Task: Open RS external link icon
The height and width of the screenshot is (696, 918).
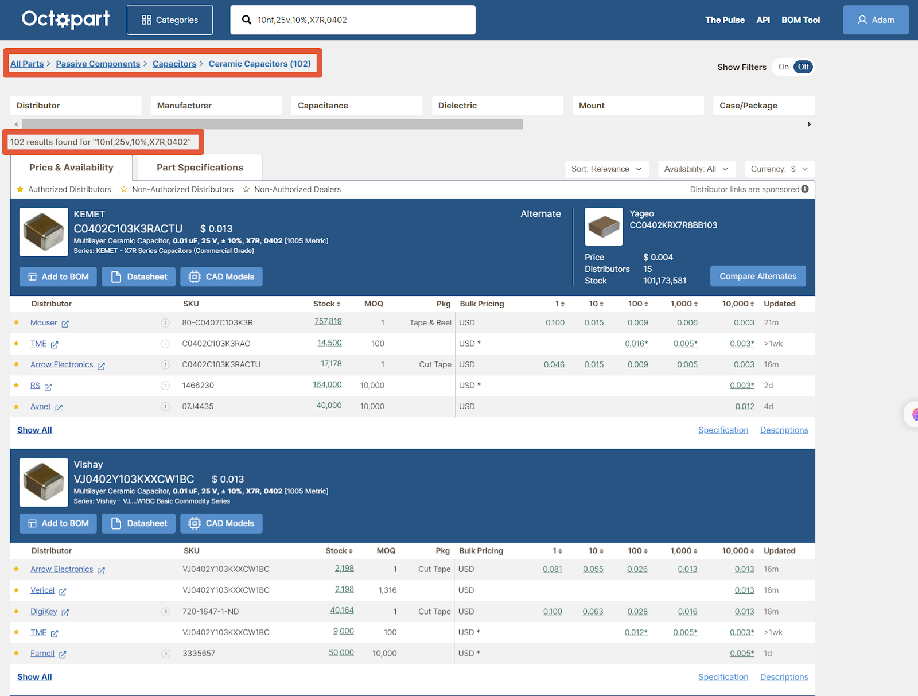Action: (x=48, y=387)
